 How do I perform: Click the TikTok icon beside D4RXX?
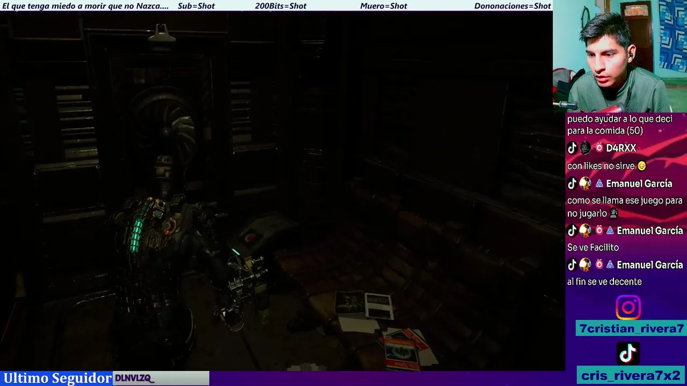572,148
